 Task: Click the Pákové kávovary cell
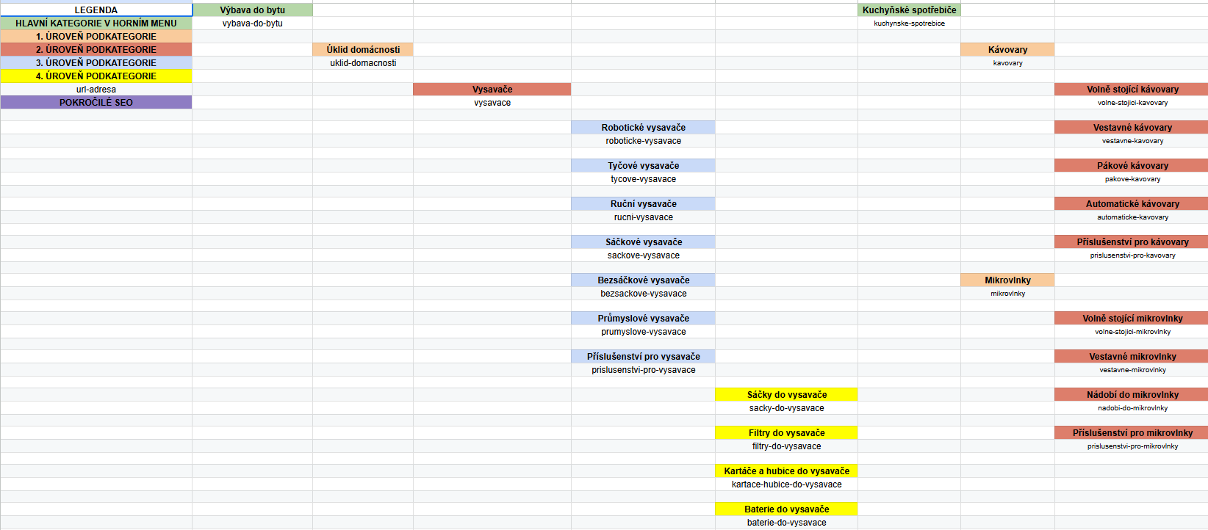1132,166
